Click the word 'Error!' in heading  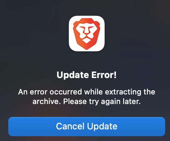[x=104, y=75]
